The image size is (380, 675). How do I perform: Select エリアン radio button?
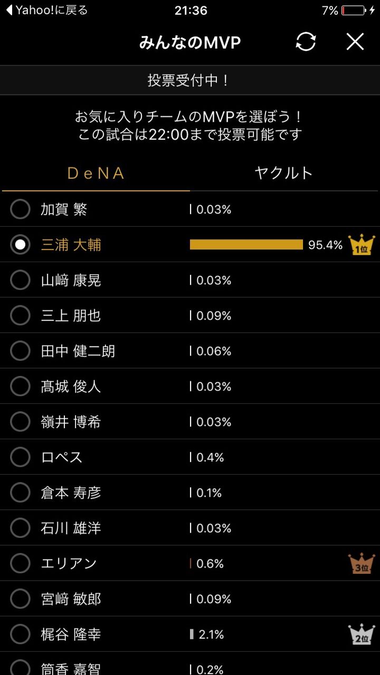(20, 563)
